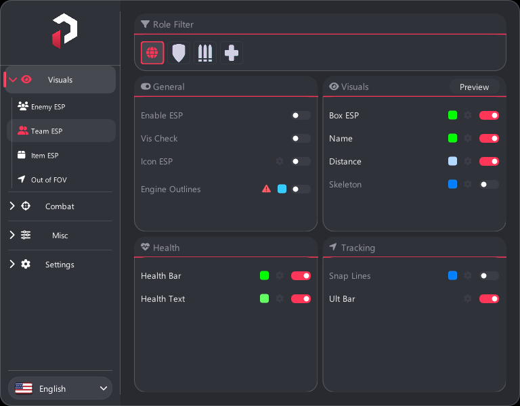Toggle the Icon ESP switch
The height and width of the screenshot is (406, 520).
click(301, 162)
